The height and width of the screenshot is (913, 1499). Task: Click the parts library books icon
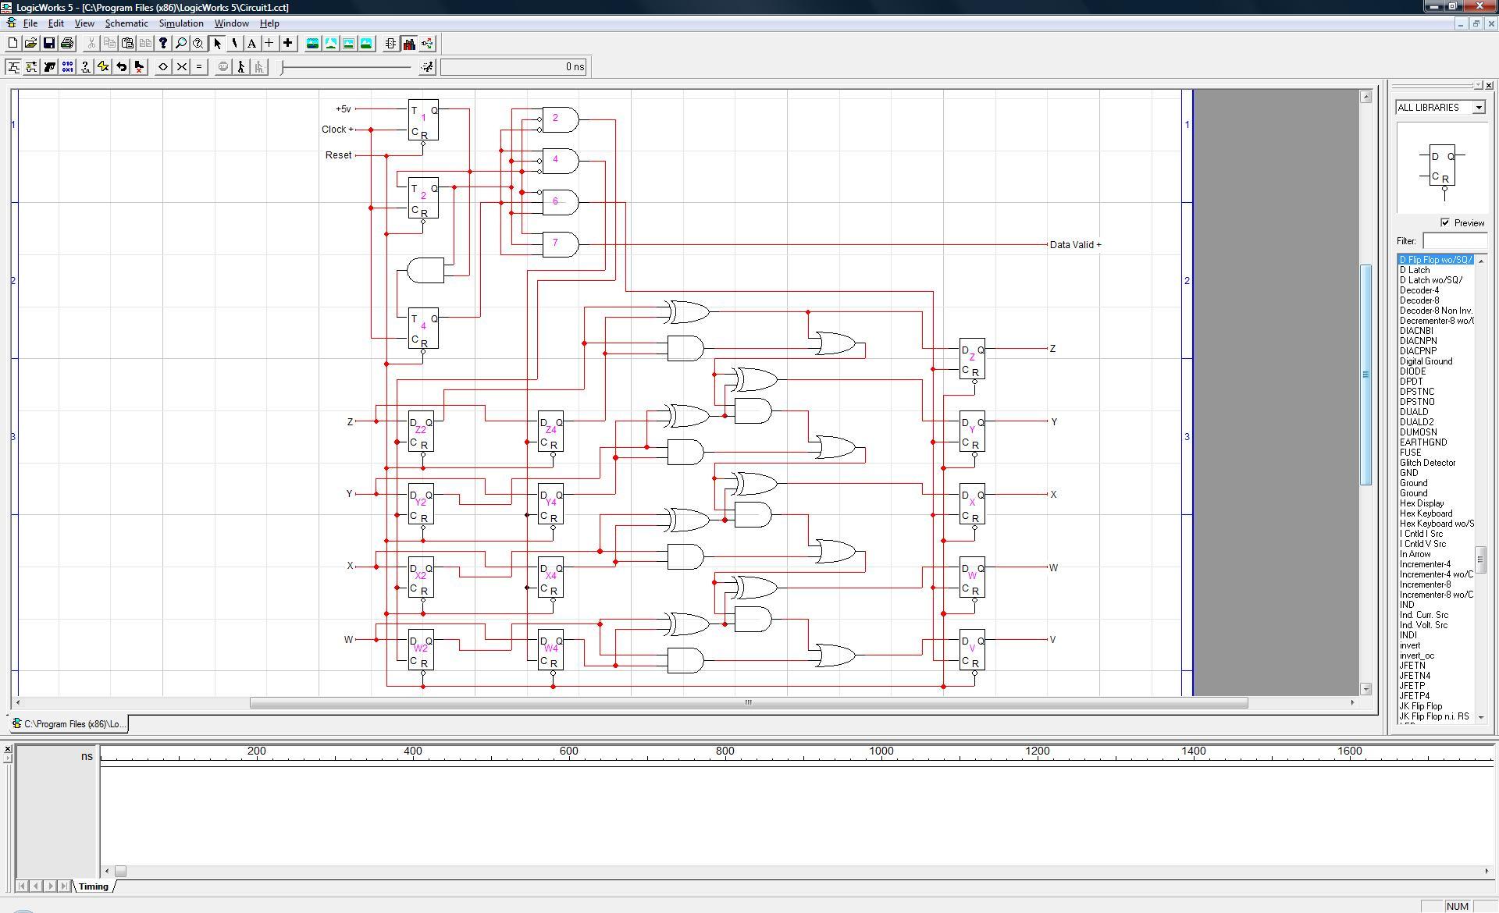[409, 44]
